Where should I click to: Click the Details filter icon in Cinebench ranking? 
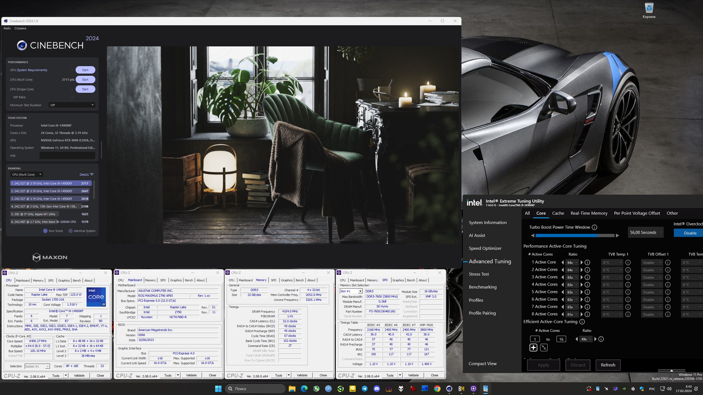92,175
